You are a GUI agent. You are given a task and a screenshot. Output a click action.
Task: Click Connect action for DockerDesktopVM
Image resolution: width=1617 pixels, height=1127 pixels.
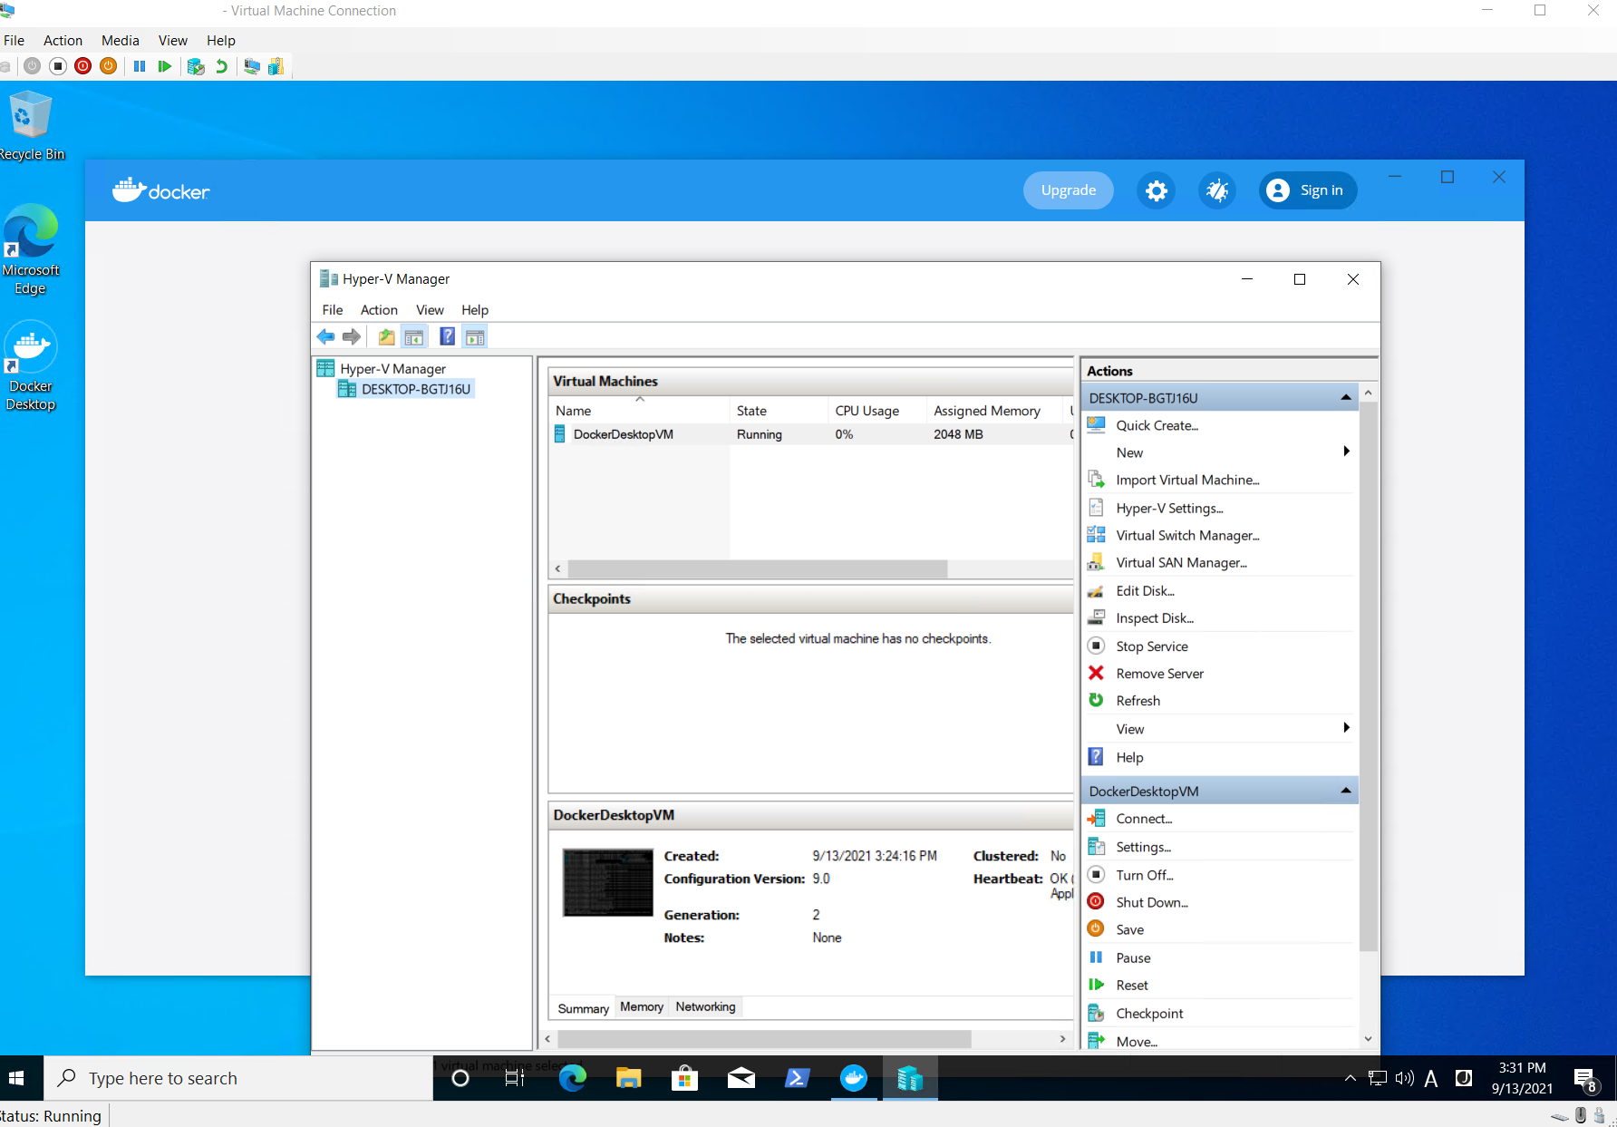pos(1144,819)
